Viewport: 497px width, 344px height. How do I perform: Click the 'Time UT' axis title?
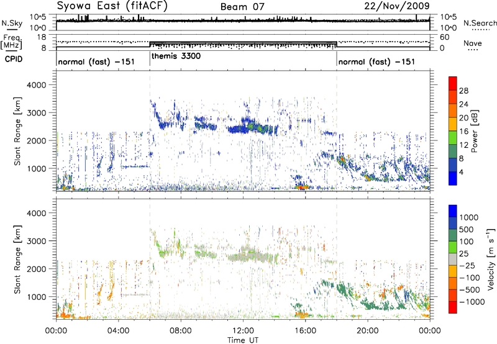(x=243, y=340)
